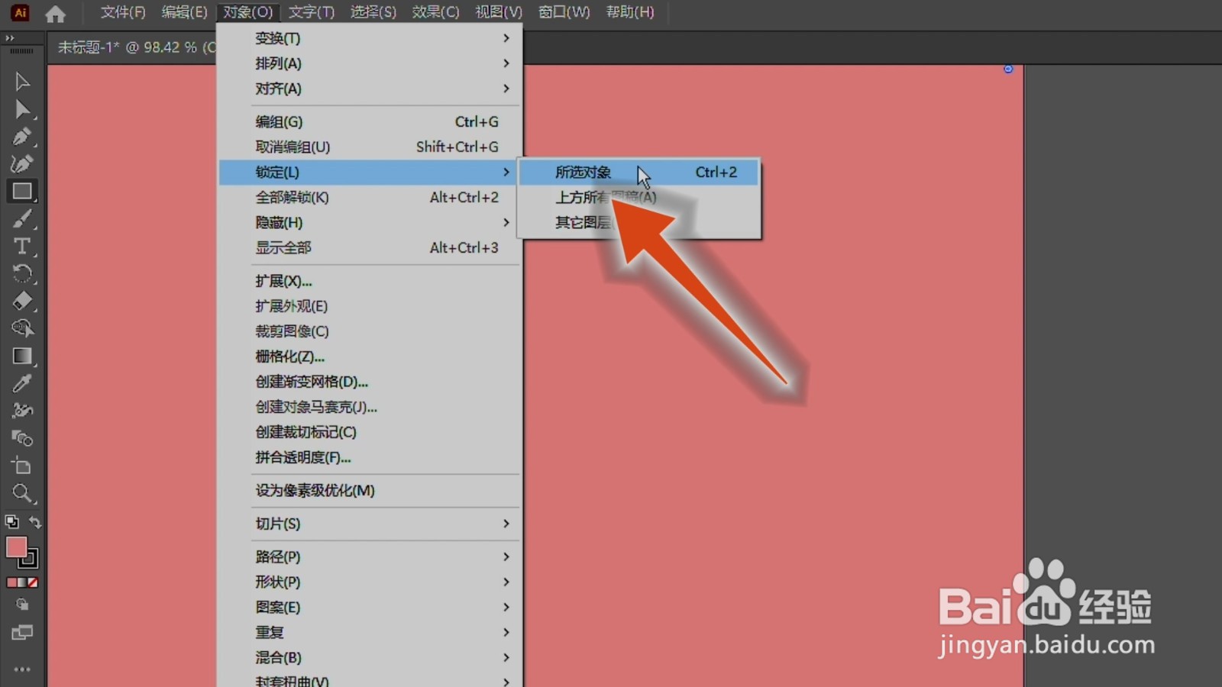Select the Curvature tool
This screenshot has width=1222, height=687.
coord(22,164)
